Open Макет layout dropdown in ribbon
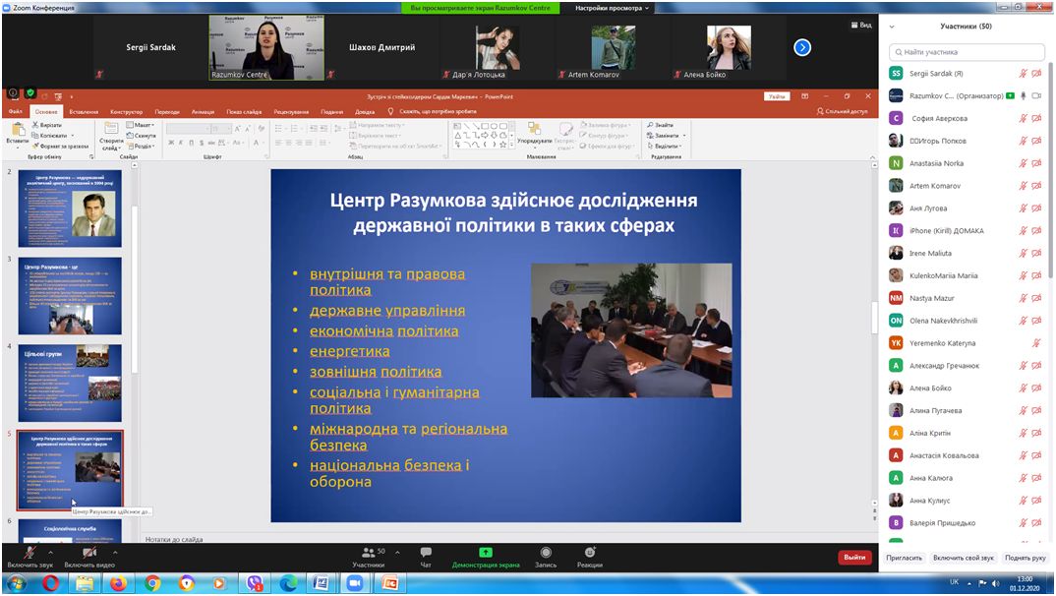Screen dimensions: 1056x596 pyautogui.click(x=140, y=125)
